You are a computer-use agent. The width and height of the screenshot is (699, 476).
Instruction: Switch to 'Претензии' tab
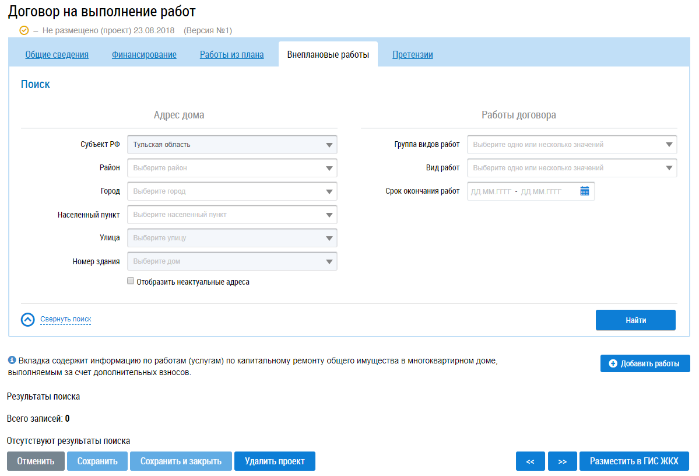pos(412,55)
